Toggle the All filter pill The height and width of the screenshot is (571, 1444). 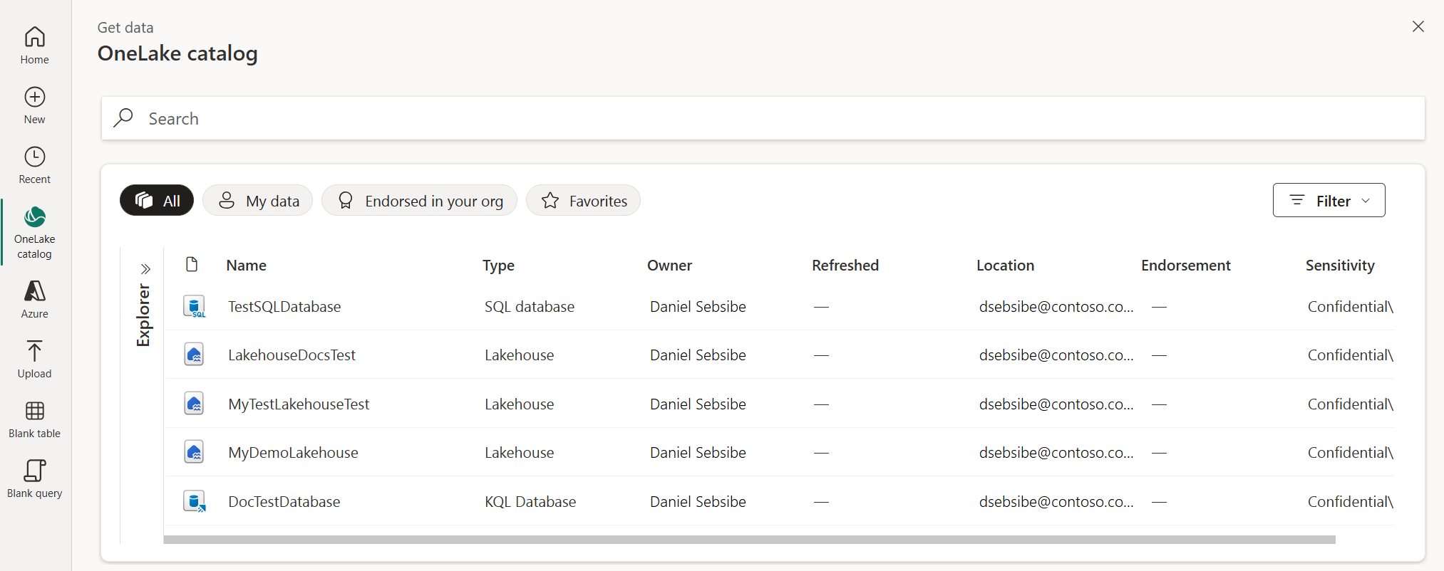point(157,201)
